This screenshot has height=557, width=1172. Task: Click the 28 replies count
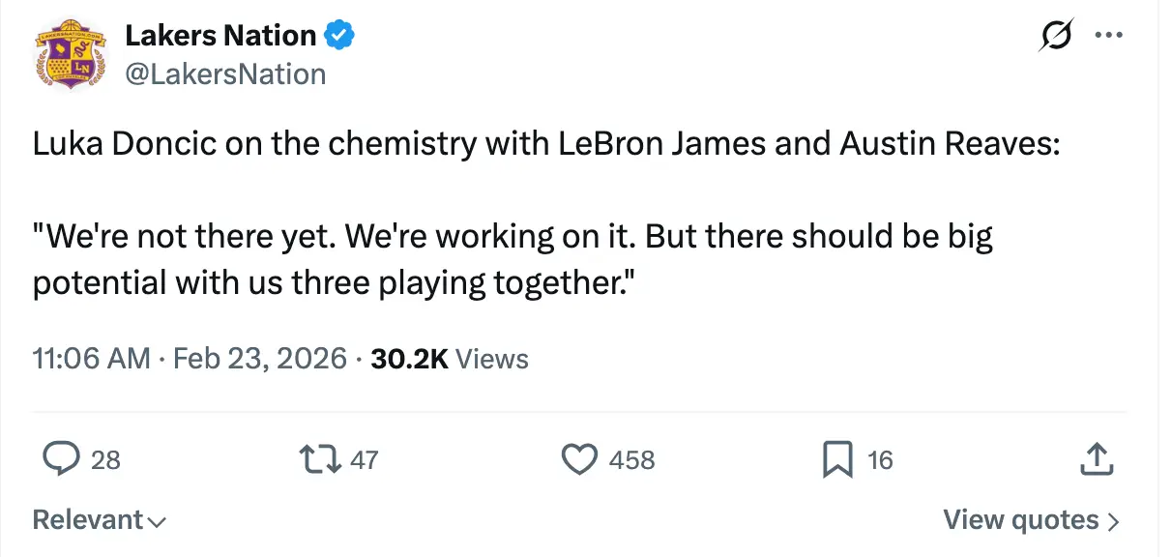[105, 459]
